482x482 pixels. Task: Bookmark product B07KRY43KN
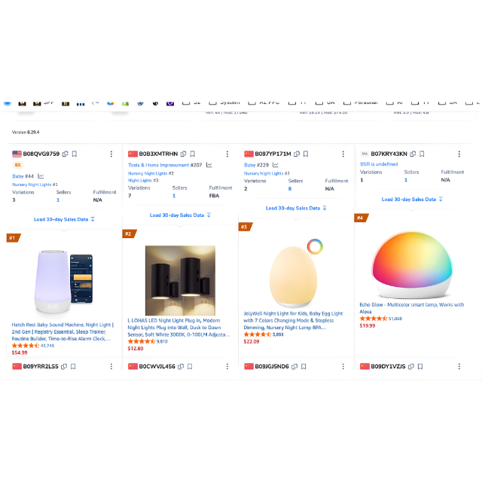[422, 154]
